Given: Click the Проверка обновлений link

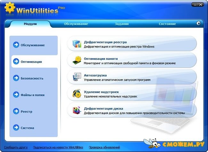Looking at the screenshot, I should pyautogui.click(x=104, y=147).
